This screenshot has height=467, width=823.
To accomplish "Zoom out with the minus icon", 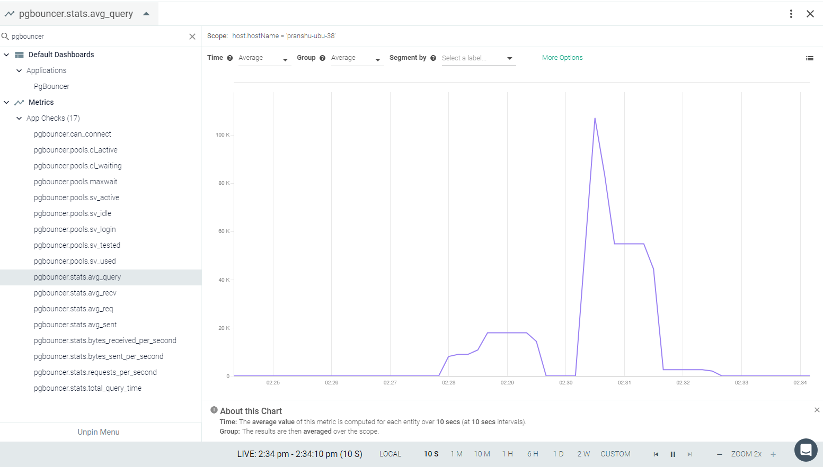I will [719, 454].
